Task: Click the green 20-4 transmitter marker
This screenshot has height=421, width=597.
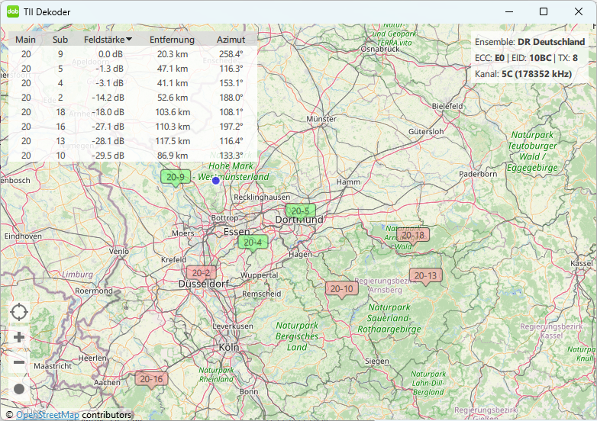Action: pos(252,243)
